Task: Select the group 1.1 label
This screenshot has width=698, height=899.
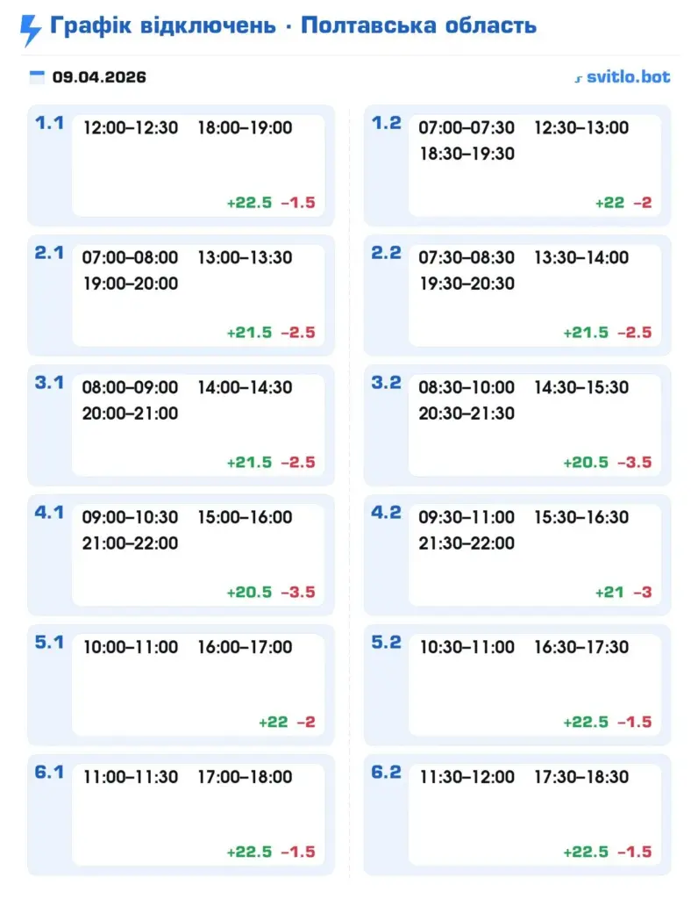Action: 49,123
